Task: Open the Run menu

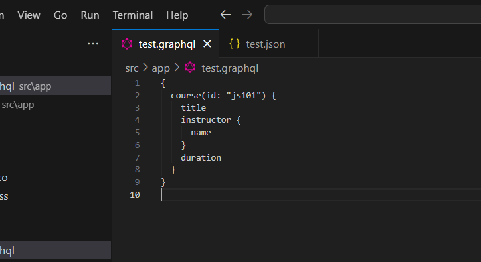Action: [90, 15]
